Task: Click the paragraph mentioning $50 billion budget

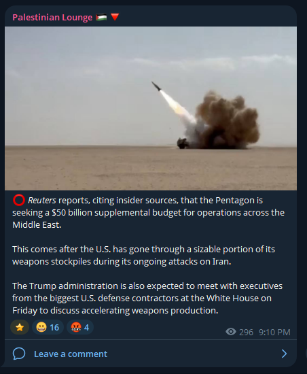Action: pyautogui.click(x=148, y=213)
